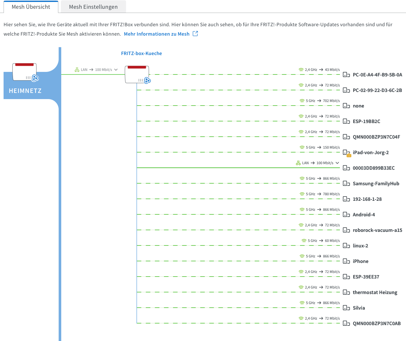Click Wi-Fi icon on the 43 Mbit/s connection
This screenshot has height=341, width=406.
301,70
